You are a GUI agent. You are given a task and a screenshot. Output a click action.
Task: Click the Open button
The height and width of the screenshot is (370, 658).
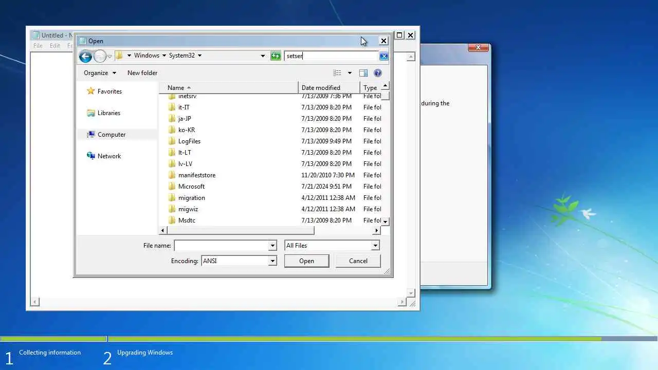coord(306,261)
